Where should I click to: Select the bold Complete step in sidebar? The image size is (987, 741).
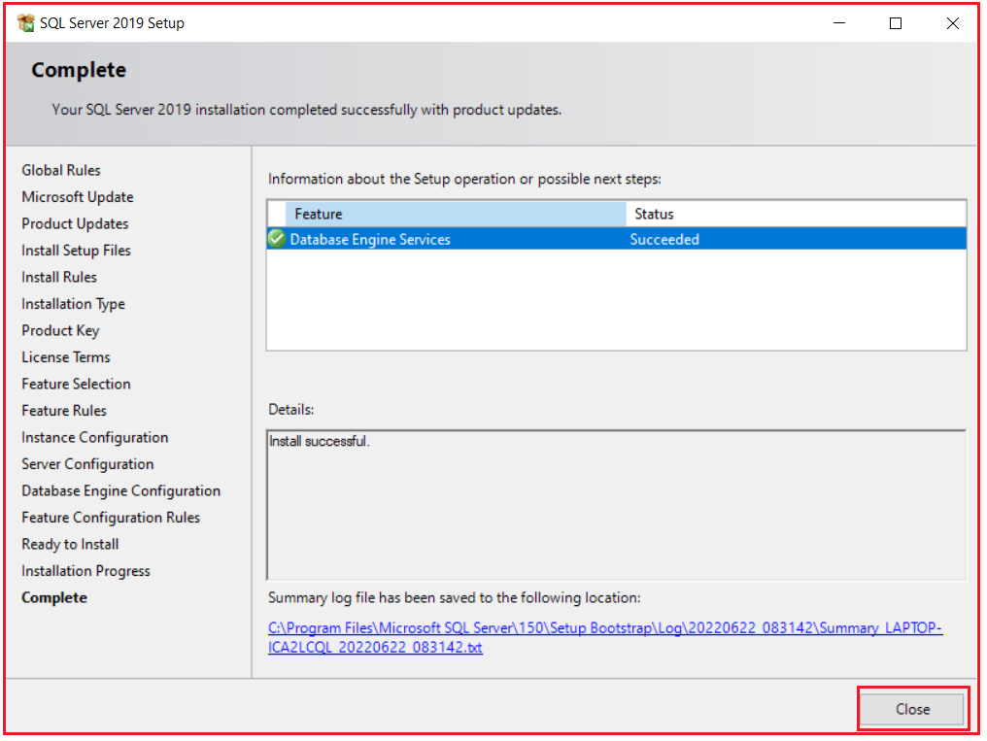(x=54, y=597)
